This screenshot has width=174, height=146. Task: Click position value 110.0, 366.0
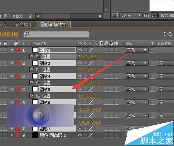coord(89,96)
